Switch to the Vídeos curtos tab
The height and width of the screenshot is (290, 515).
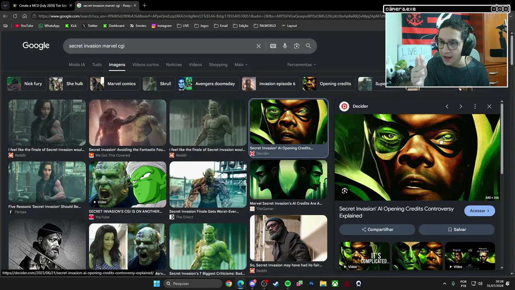146,65
